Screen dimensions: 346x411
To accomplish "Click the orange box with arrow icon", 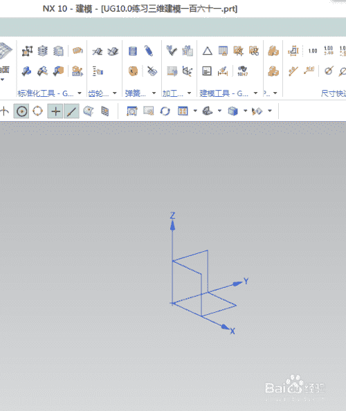I will (x=78, y=71).
